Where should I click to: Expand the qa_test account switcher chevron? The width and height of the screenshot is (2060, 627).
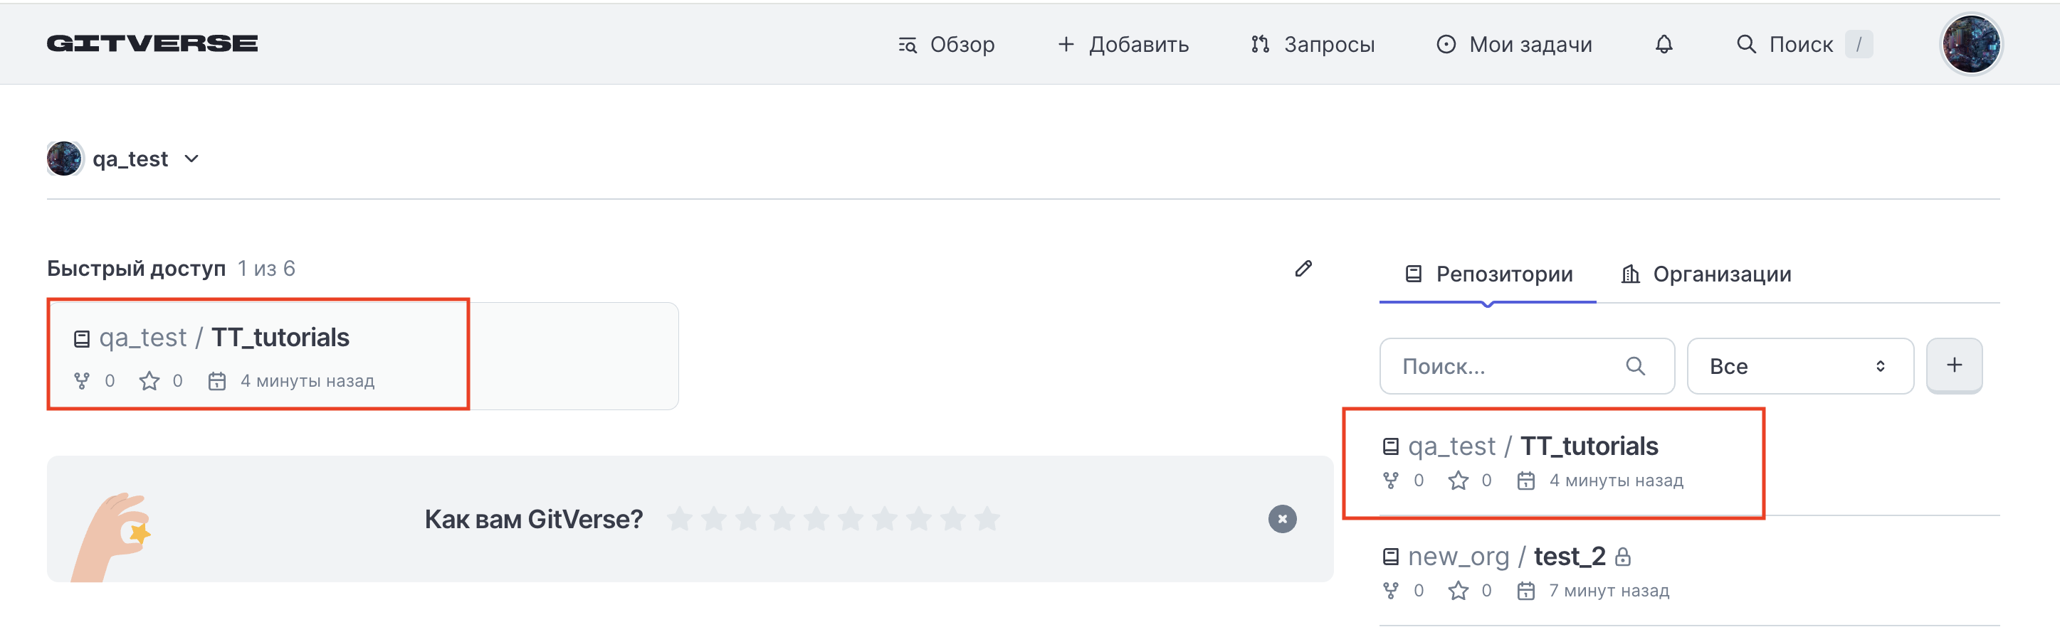[x=191, y=158]
